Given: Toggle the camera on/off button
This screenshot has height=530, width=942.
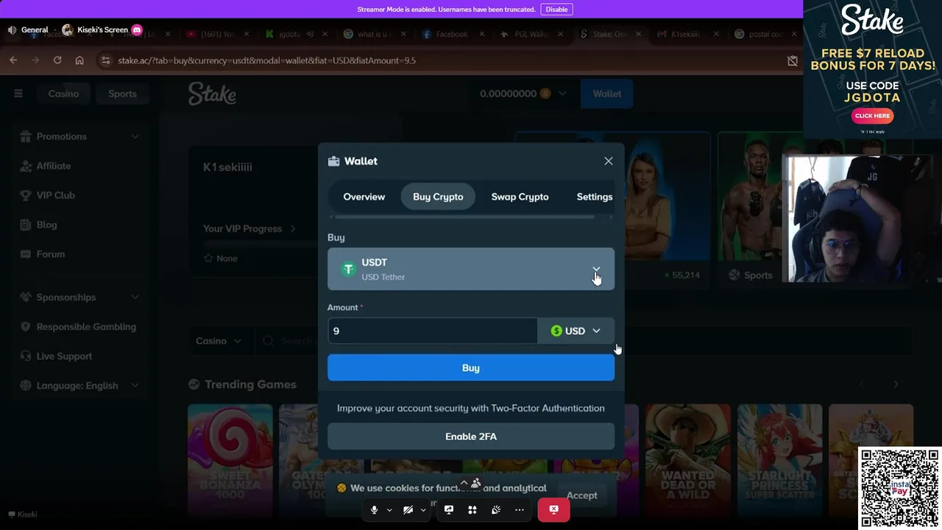Looking at the screenshot, I should tap(408, 509).
